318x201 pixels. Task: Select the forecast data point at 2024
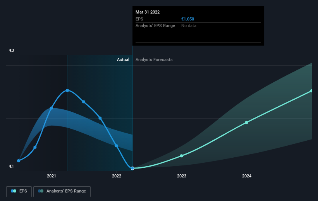tap(247, 123)
